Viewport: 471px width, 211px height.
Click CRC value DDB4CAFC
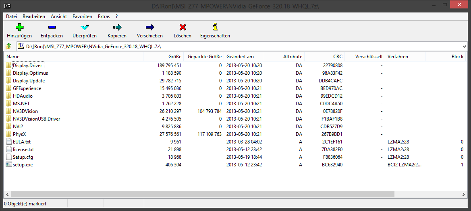click(x=330, y=81)
